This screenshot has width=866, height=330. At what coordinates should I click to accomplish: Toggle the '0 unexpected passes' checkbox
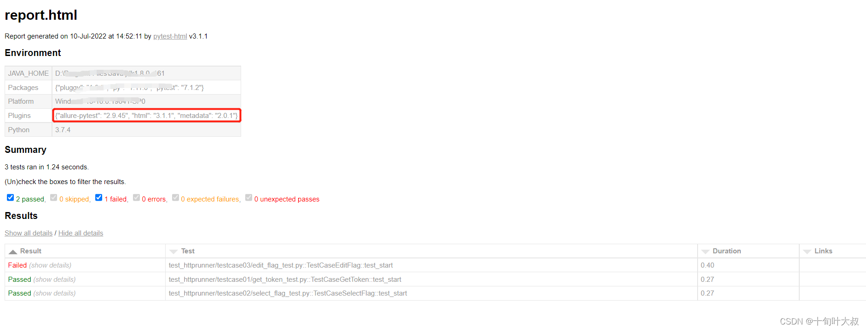[x=248, y=198]
